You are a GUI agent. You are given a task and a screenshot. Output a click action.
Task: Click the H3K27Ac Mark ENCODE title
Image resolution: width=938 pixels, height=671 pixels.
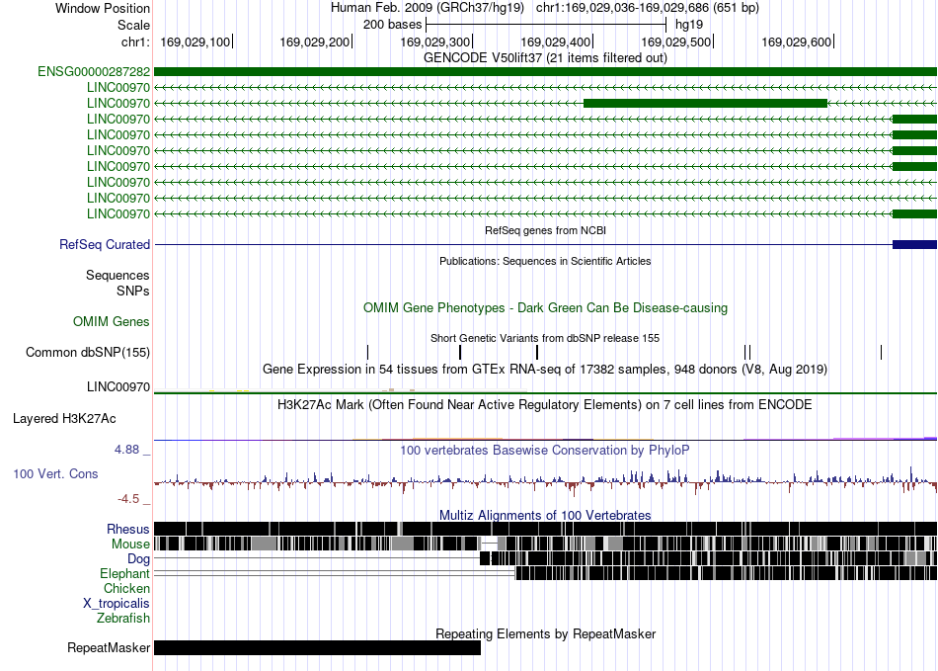pyautogui.click(x=545, y=405)
